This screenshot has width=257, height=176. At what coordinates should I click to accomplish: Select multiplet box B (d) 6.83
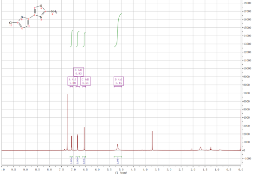click(78, 72)
